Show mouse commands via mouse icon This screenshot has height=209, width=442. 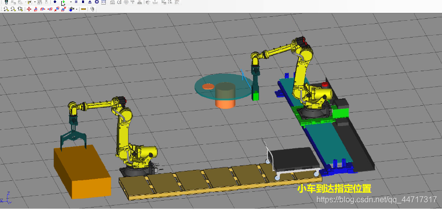coord(92,9)
